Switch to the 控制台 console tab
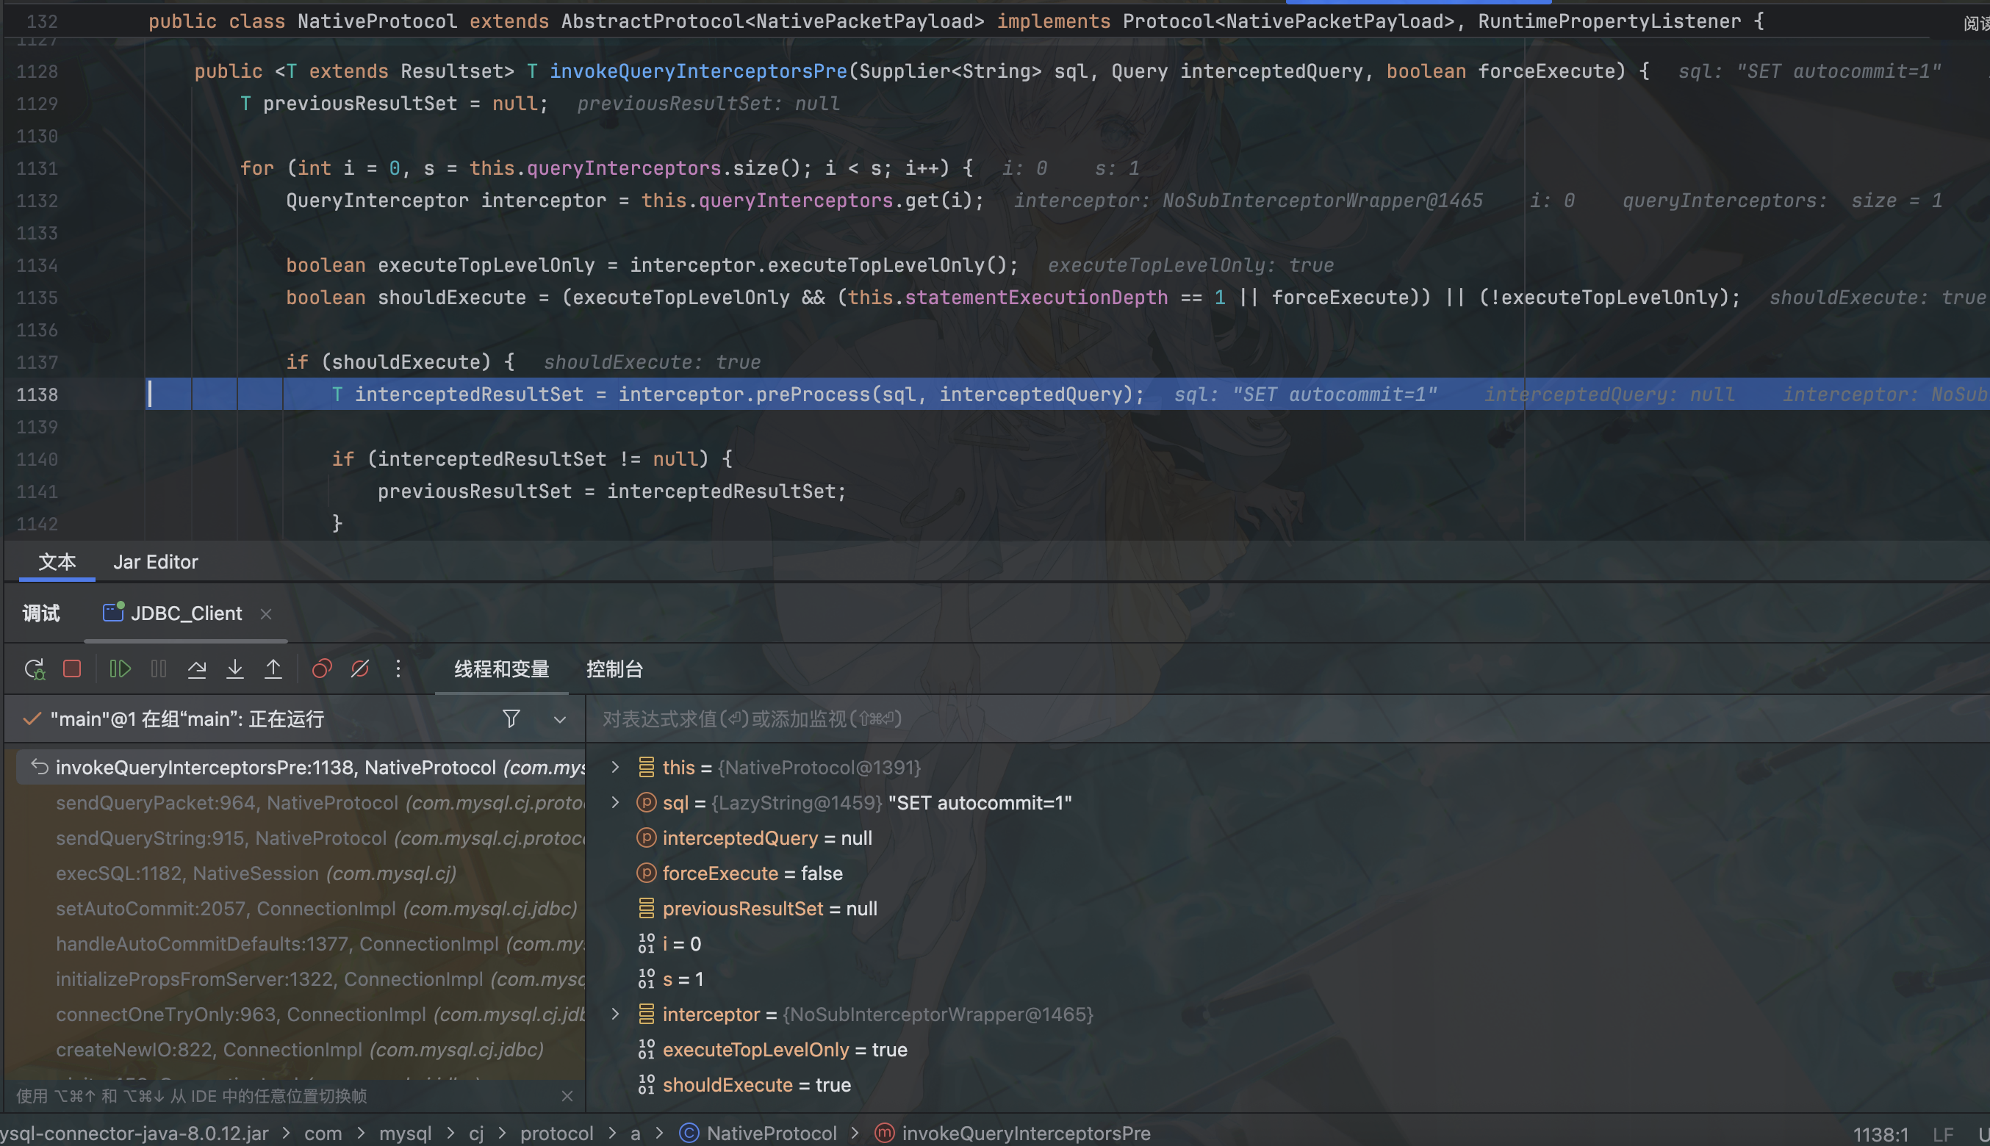 pyautogui.click(x=614, y=669)
